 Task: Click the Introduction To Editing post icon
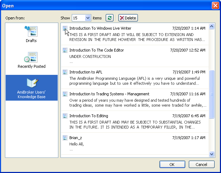pos(65,116)
